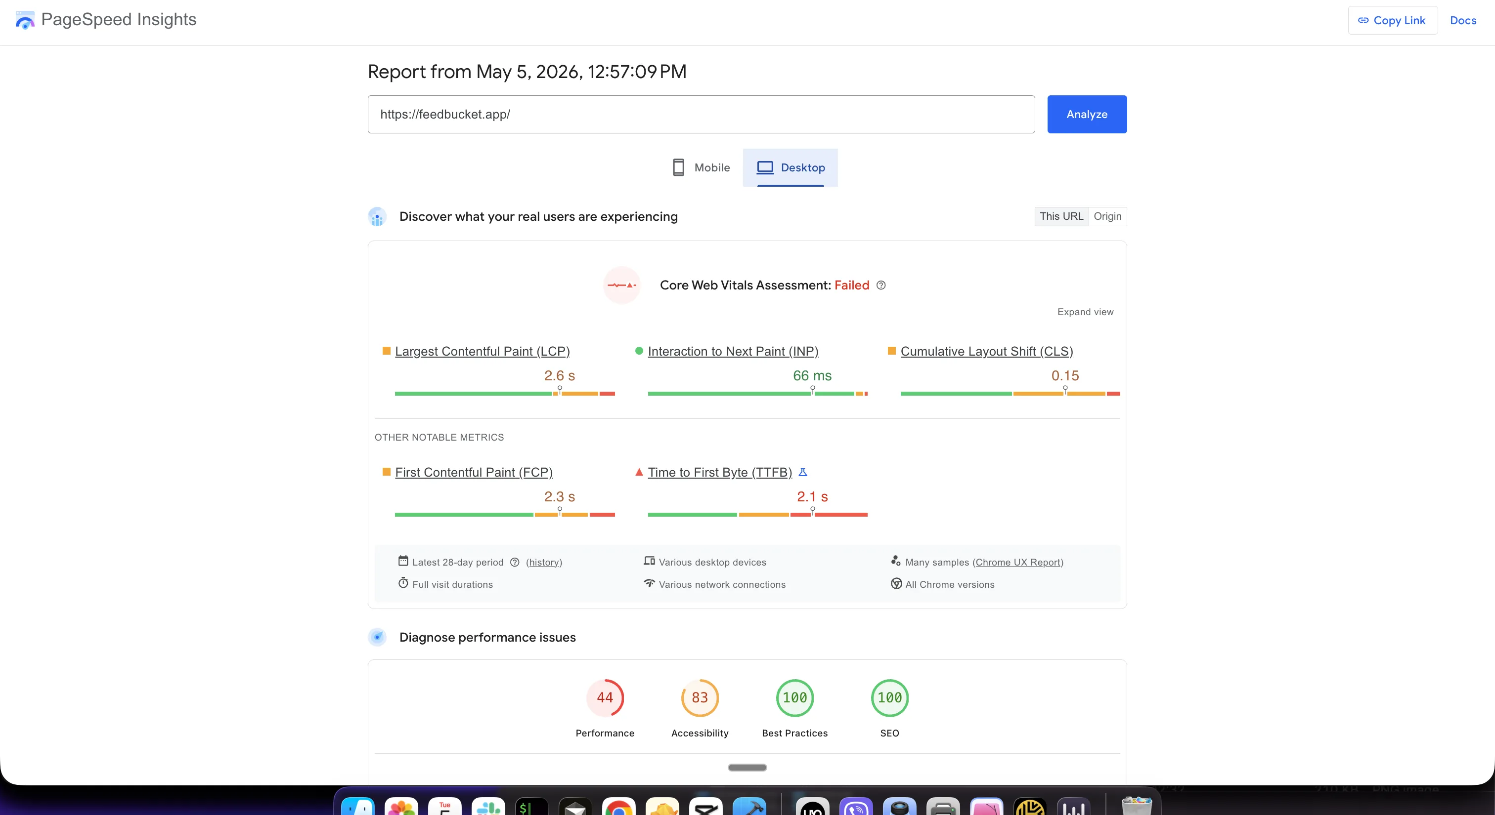This screenshot has width=1495, height=815.
Task: Switch field data to Origin
Action: (x=1108, y=216)
